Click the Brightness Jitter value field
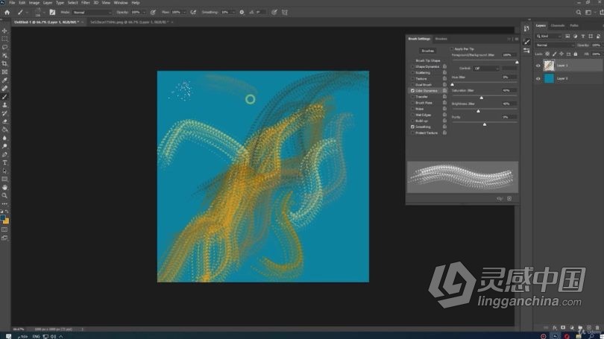Screen dimensions: 604x339 [x=509, y=104]
